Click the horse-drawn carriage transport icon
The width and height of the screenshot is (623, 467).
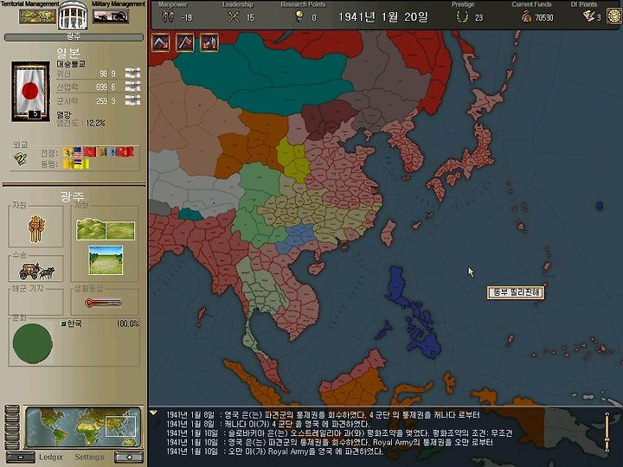36,272
